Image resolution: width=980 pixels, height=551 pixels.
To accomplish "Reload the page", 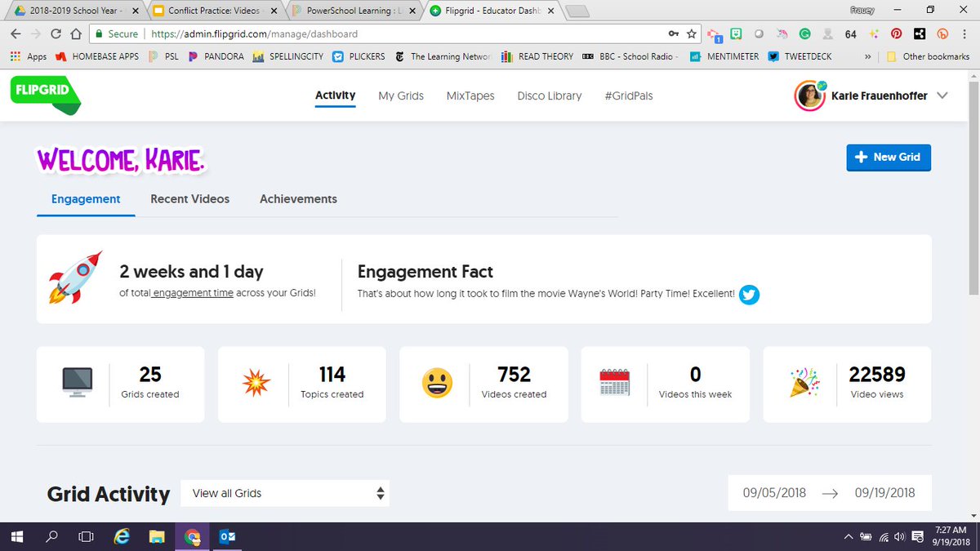I will pos(56,34).
